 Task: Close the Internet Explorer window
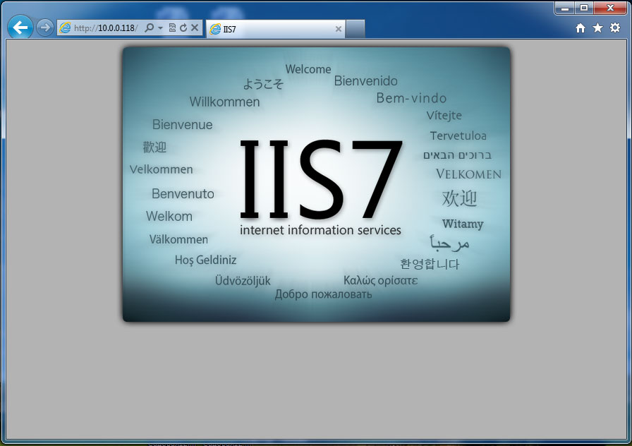click(610, 8)
